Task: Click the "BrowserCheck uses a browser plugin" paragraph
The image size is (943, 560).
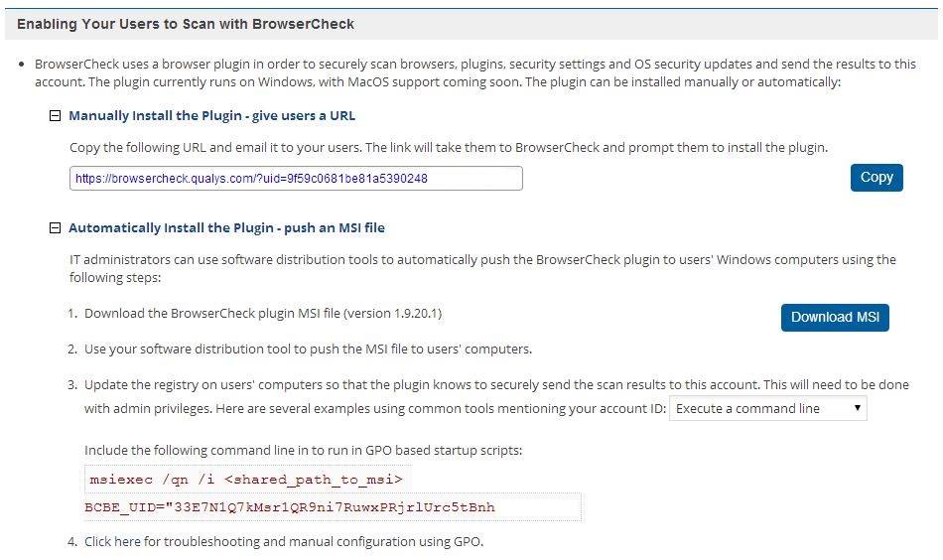Action: click(x=474, y=72)
